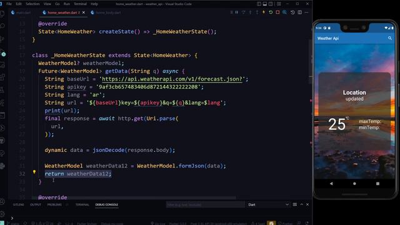
Task: Click the print(url); statement
Action: click(62, 111)
